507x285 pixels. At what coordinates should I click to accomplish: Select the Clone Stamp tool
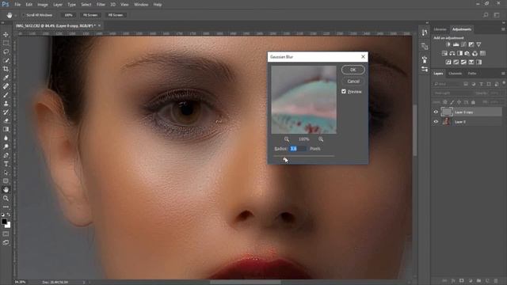point(6,104)
